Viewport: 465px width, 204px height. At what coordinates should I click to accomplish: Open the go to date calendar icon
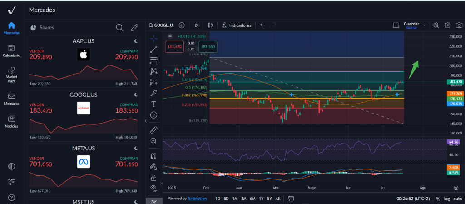[291, 199]
